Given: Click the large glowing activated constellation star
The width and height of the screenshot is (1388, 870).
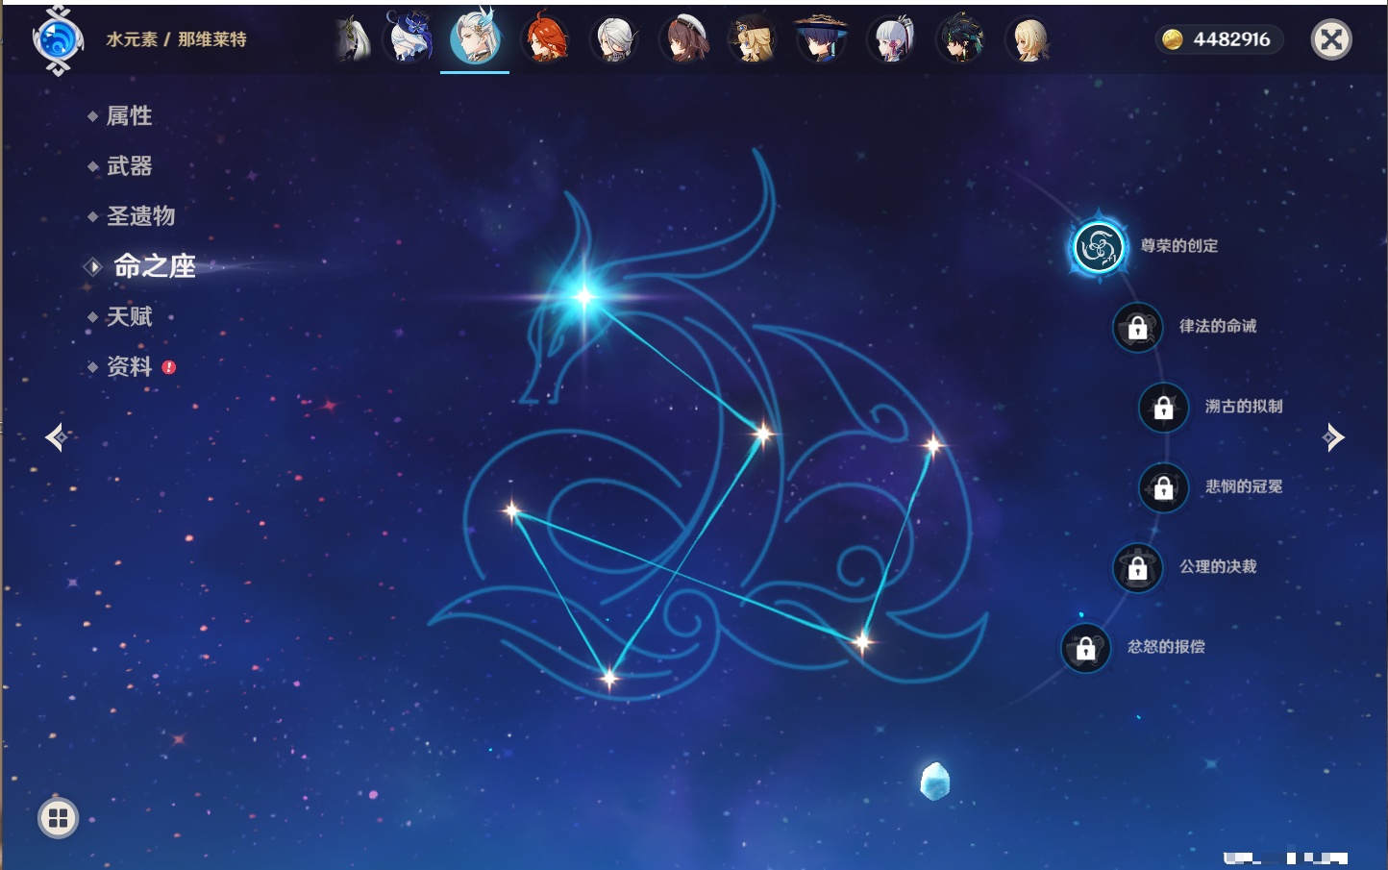Looking at the screenshot, I should pyautogui.click(x=584, y=296).
